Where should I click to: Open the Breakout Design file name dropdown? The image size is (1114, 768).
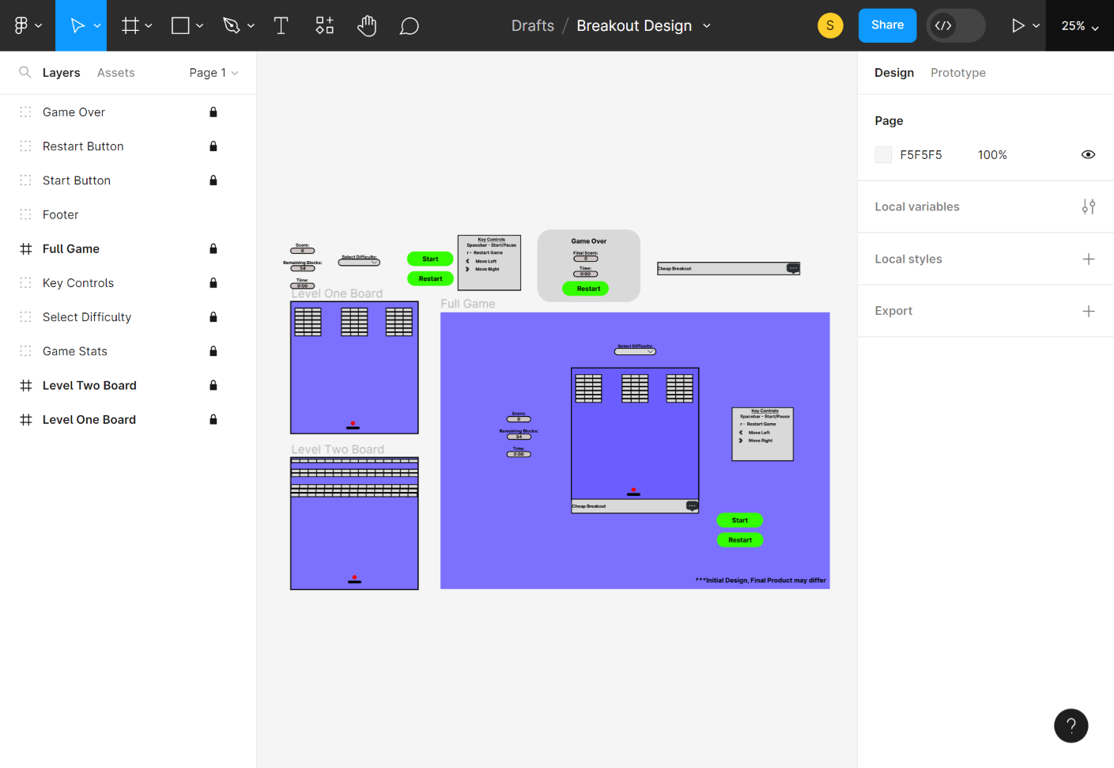coord(706,25)
